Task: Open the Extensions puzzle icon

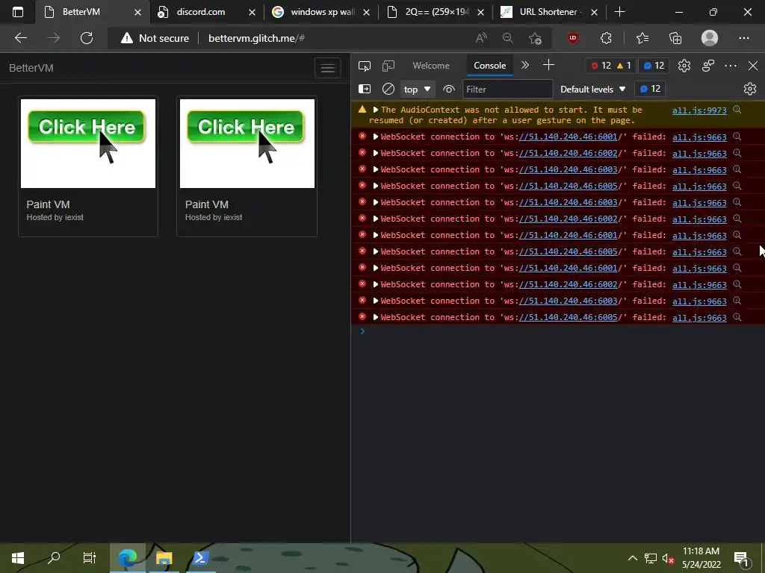Action: 606,38
